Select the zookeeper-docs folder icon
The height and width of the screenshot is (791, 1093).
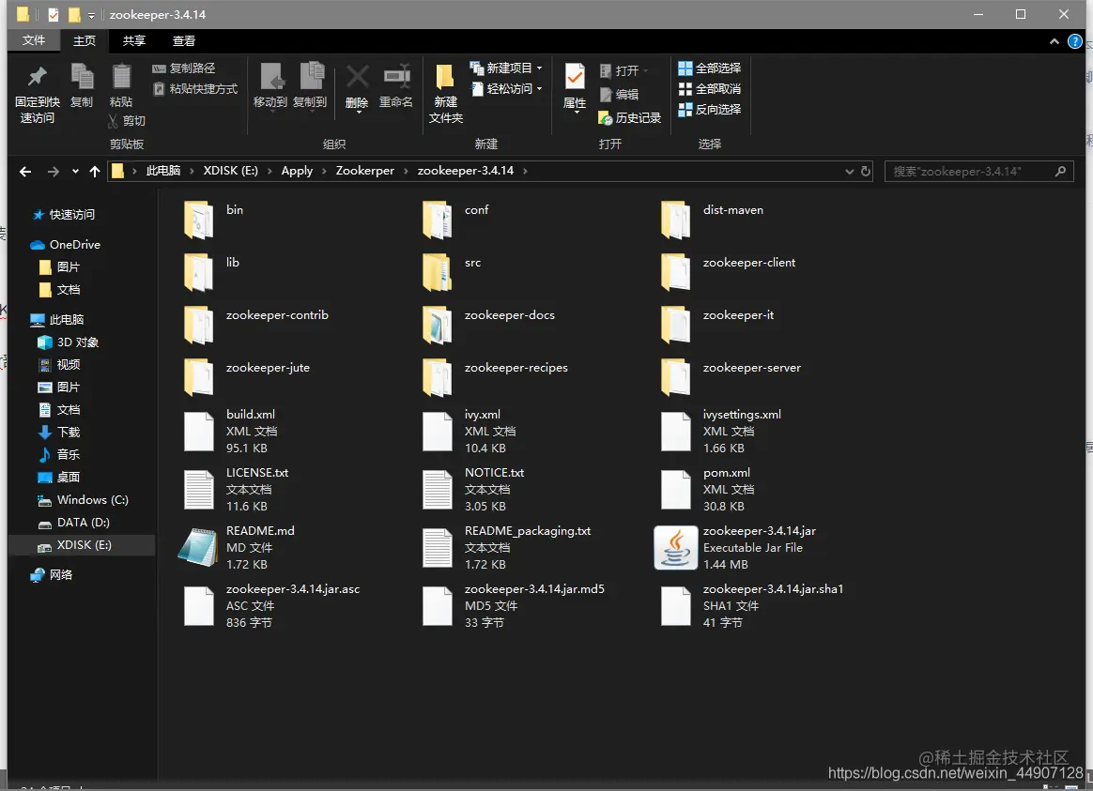pyautogui.click(x=437, y=325)
